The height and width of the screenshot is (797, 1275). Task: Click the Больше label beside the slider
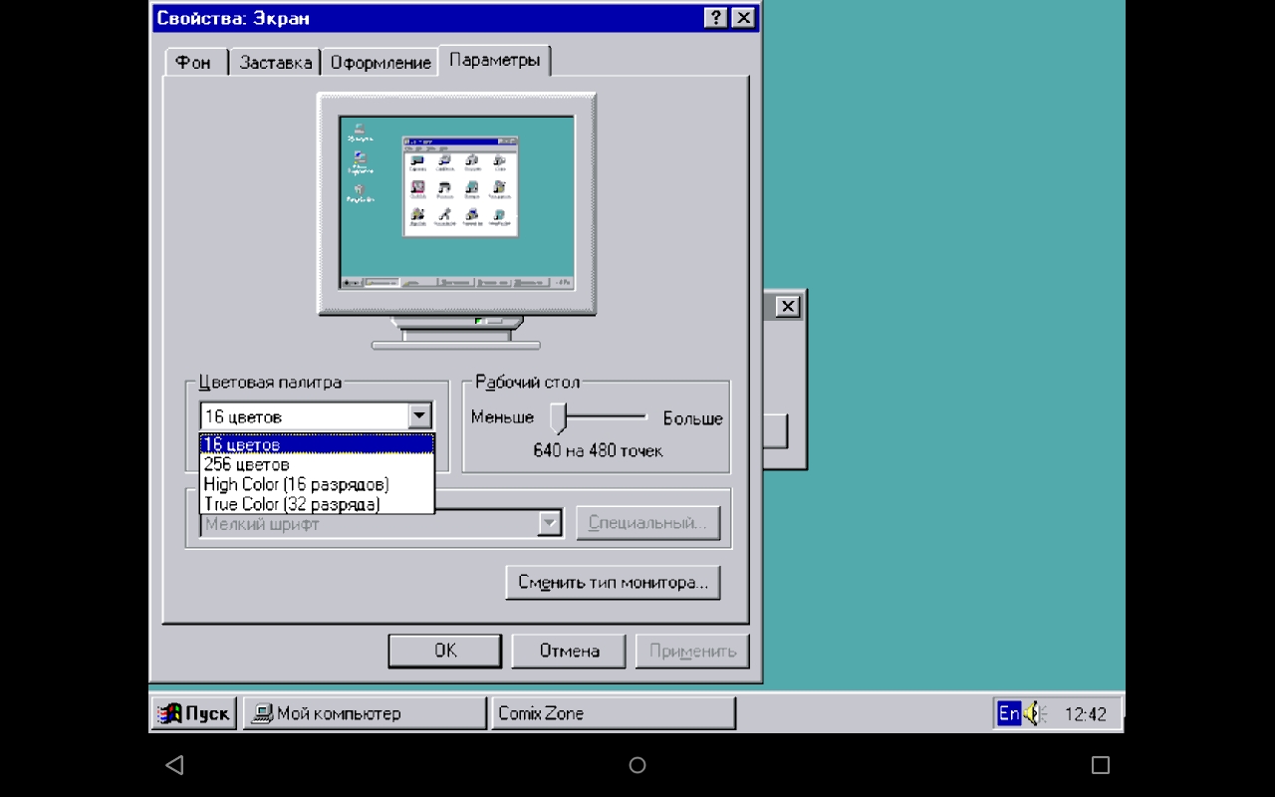pyautogui.click(x=693, y=417)
